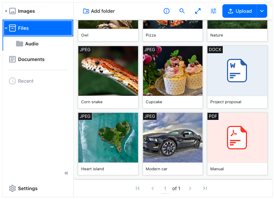Open search with magnifier icon
This screenshot has height=199, width=274.
[x=182, y=11]
